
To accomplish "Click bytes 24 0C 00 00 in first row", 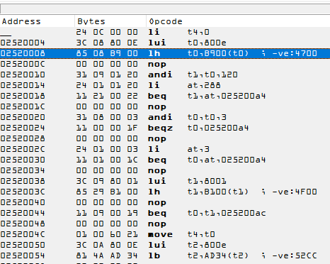I will (107, 32).
